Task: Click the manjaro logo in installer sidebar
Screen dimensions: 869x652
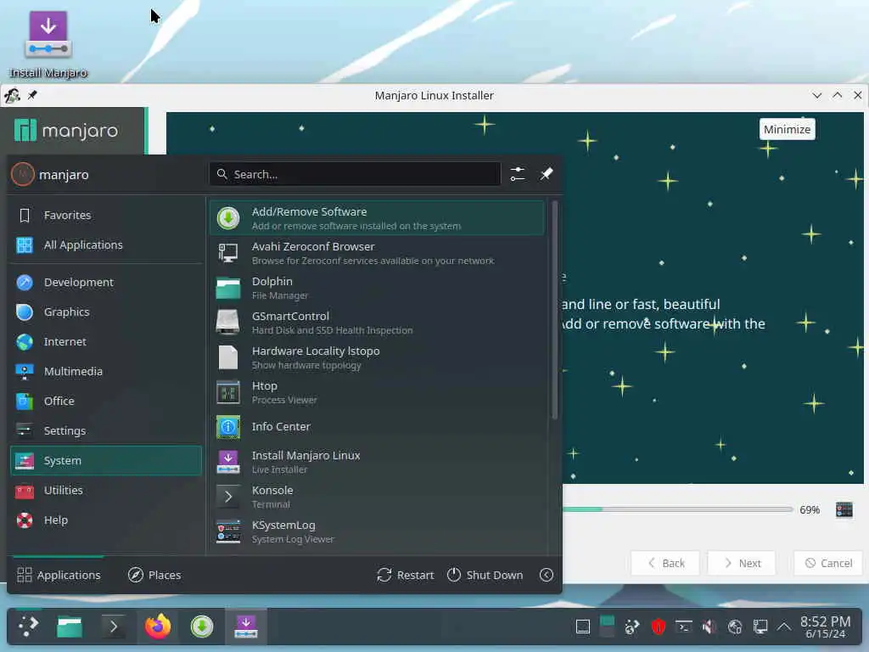Action: 66,131
